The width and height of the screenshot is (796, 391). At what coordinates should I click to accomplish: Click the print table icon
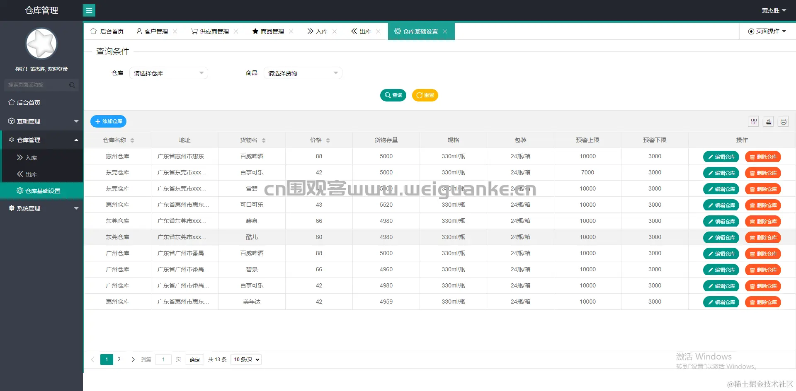coord(783,121)
